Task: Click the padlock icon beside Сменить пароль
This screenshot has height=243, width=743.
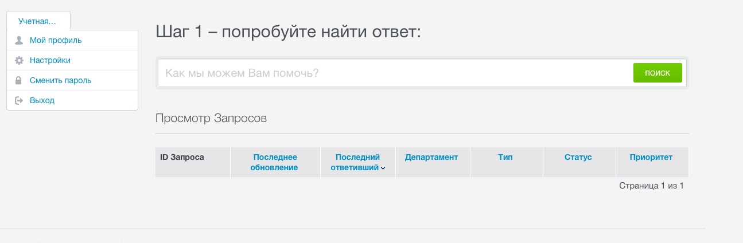Action: click(x=19, y=81)
